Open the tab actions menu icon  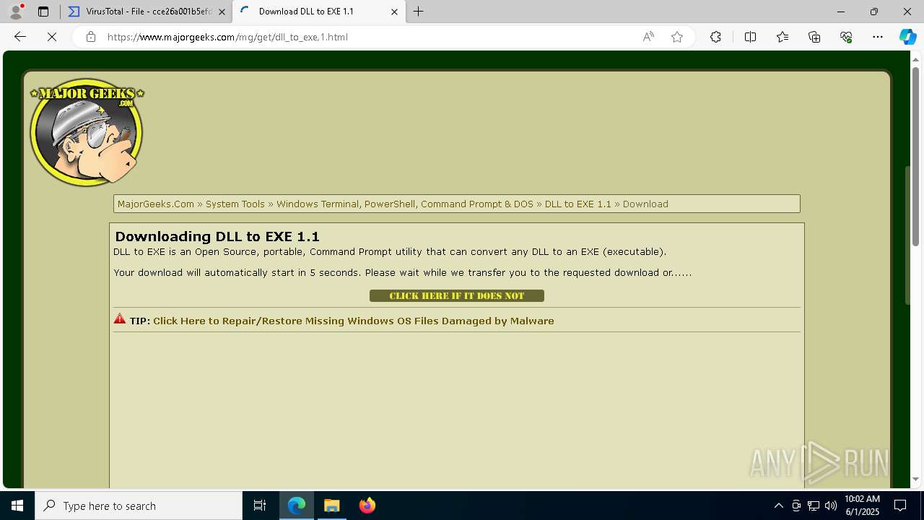click(43, 12)
